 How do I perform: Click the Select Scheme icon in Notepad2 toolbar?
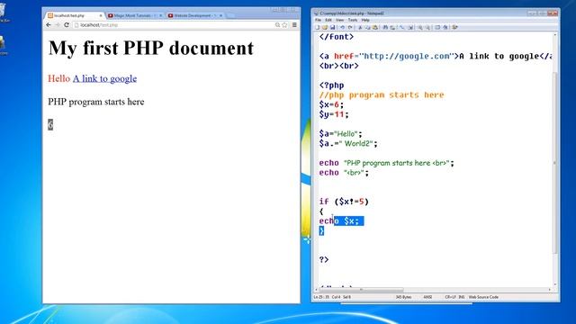(438, 27)
